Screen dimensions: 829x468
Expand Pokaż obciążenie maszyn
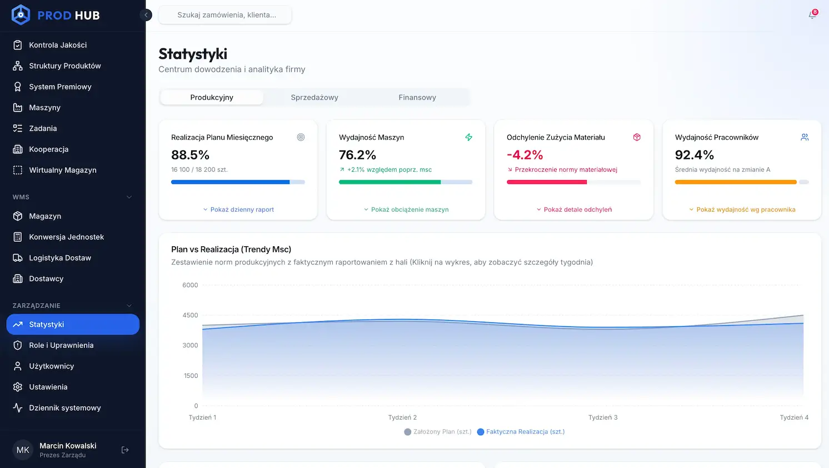tap(406, 210)
